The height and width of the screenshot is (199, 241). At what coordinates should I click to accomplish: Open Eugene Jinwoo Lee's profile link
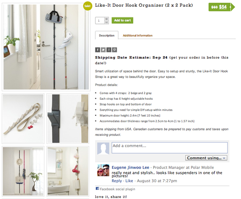(131, 167)
